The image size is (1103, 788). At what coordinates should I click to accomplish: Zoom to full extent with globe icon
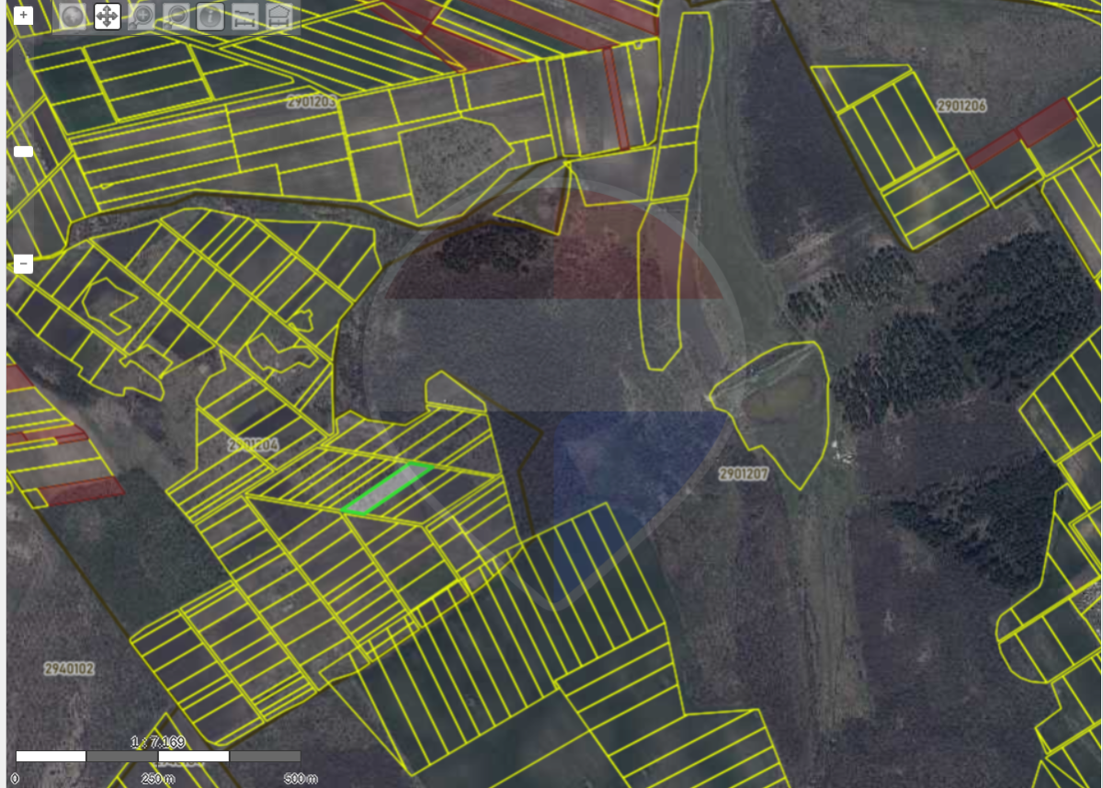pos(73,16)
